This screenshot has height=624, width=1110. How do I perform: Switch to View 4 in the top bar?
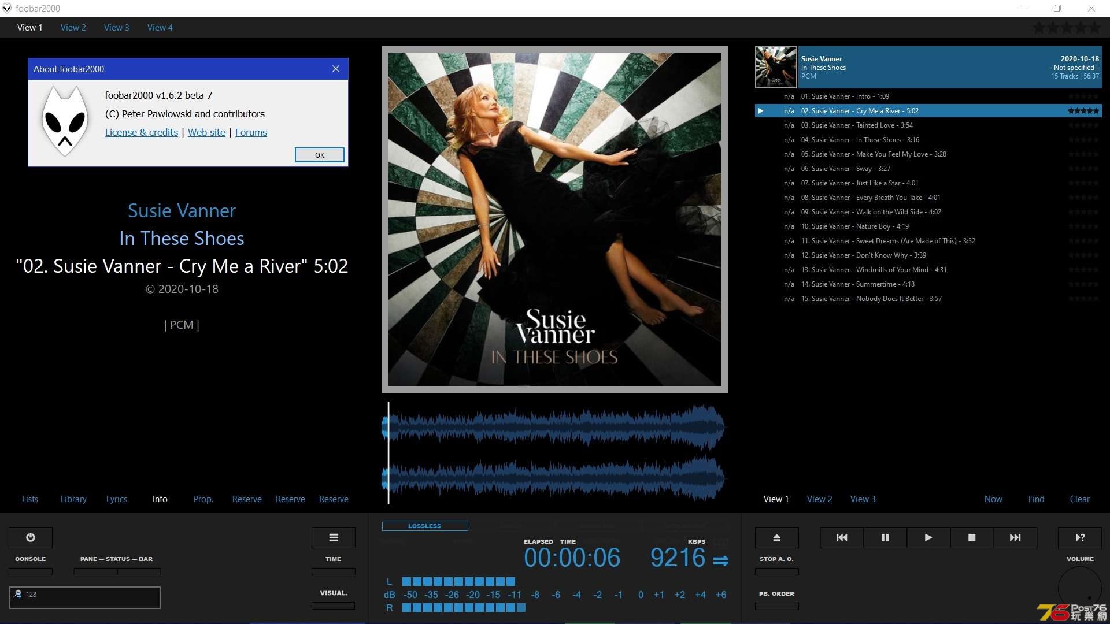(x=160, y=28)
